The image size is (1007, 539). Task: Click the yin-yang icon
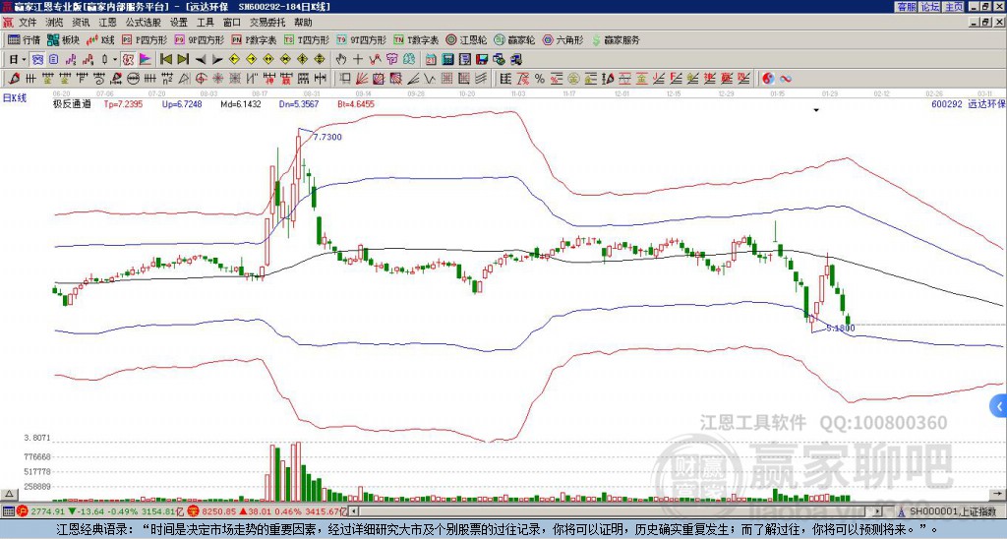pyautogui.click(x=768, y=79)
